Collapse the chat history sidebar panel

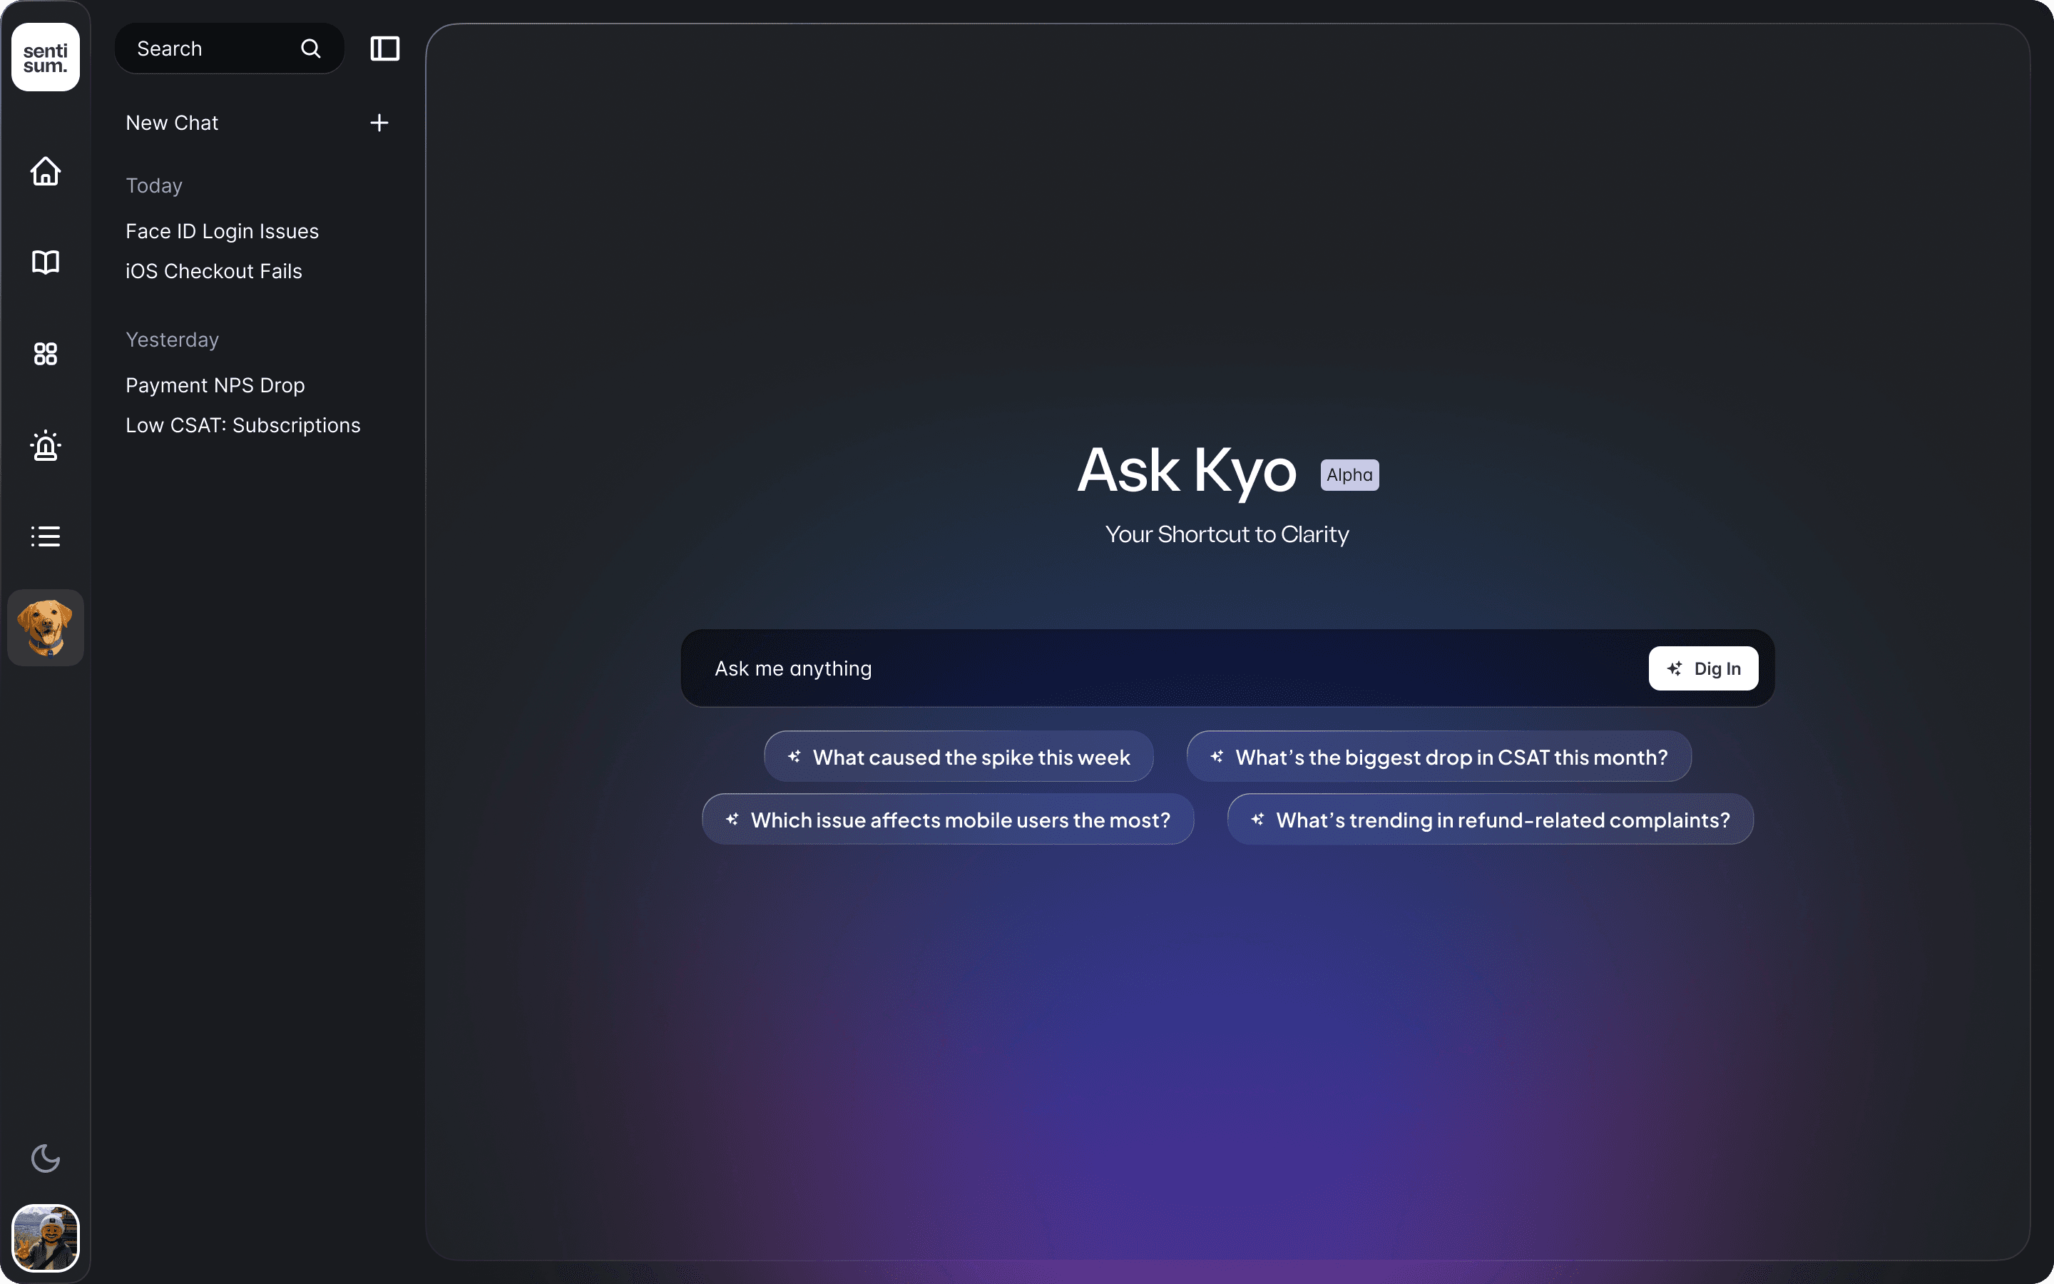point(385,49)
